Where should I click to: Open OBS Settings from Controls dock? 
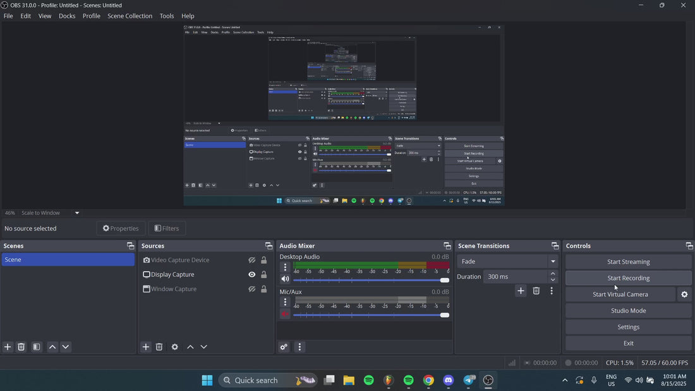[628, 327]
